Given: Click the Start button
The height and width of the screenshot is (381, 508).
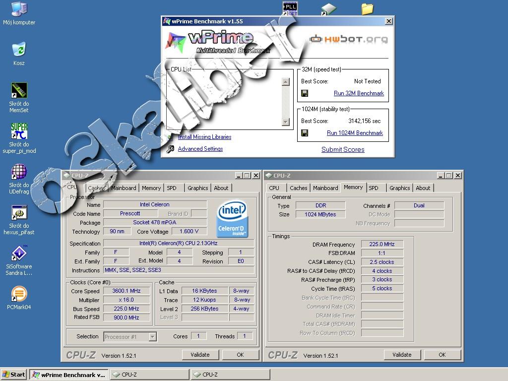Looking at the screenshot, I should [13, 375].
